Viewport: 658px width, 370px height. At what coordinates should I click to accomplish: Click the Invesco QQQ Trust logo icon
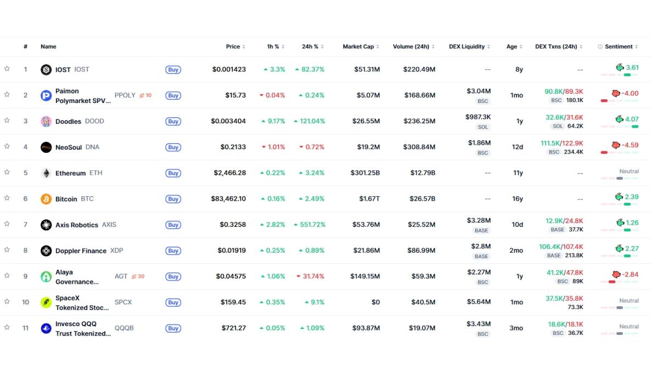[x=46, y=328]
